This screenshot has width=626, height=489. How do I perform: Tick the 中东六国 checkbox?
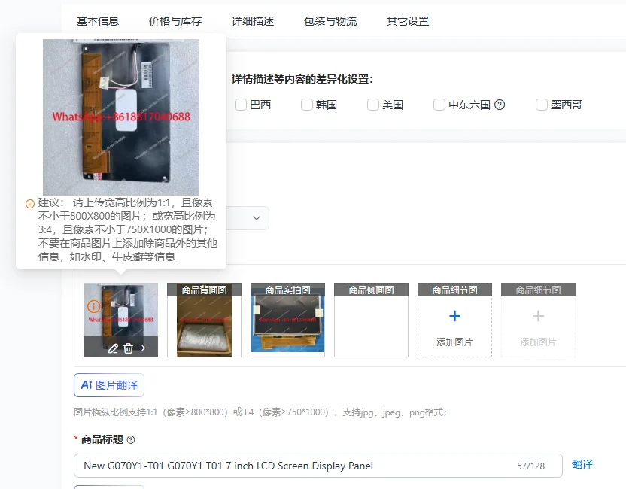(x=439, y=105)
